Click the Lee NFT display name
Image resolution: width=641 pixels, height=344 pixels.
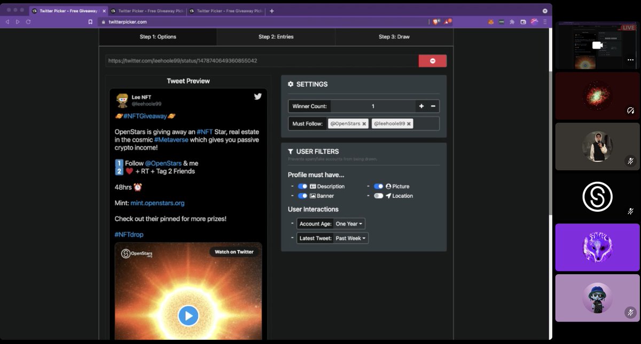click(x=142, y=97)
